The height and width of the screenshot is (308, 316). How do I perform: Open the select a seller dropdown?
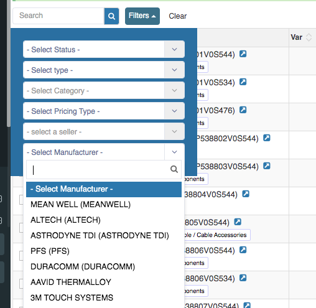pos(104,131)
